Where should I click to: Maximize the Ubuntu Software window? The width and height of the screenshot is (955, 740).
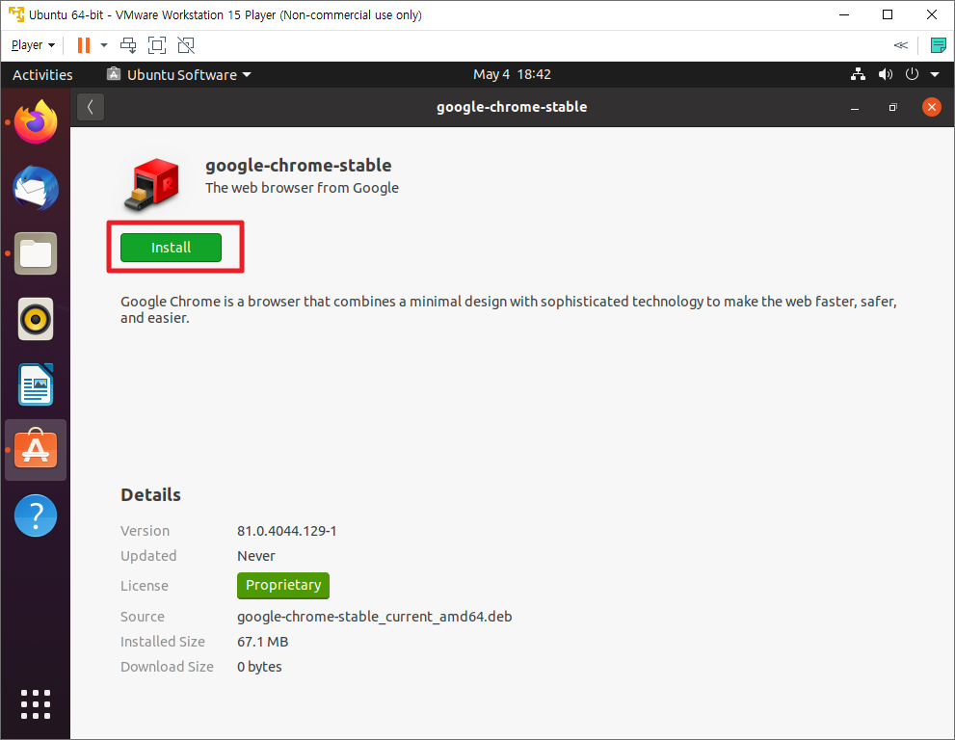tap(893, 107)
